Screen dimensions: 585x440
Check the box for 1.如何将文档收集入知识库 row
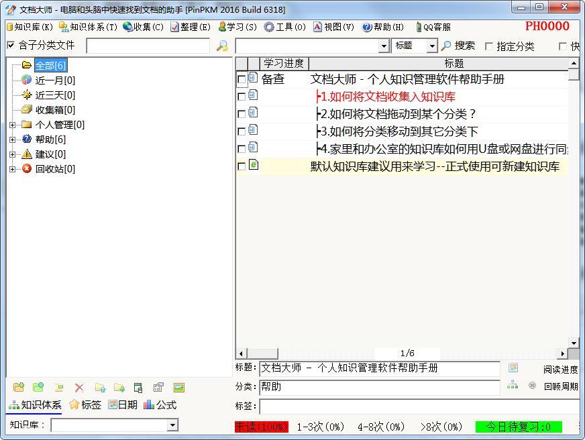(x=242, y=97)
